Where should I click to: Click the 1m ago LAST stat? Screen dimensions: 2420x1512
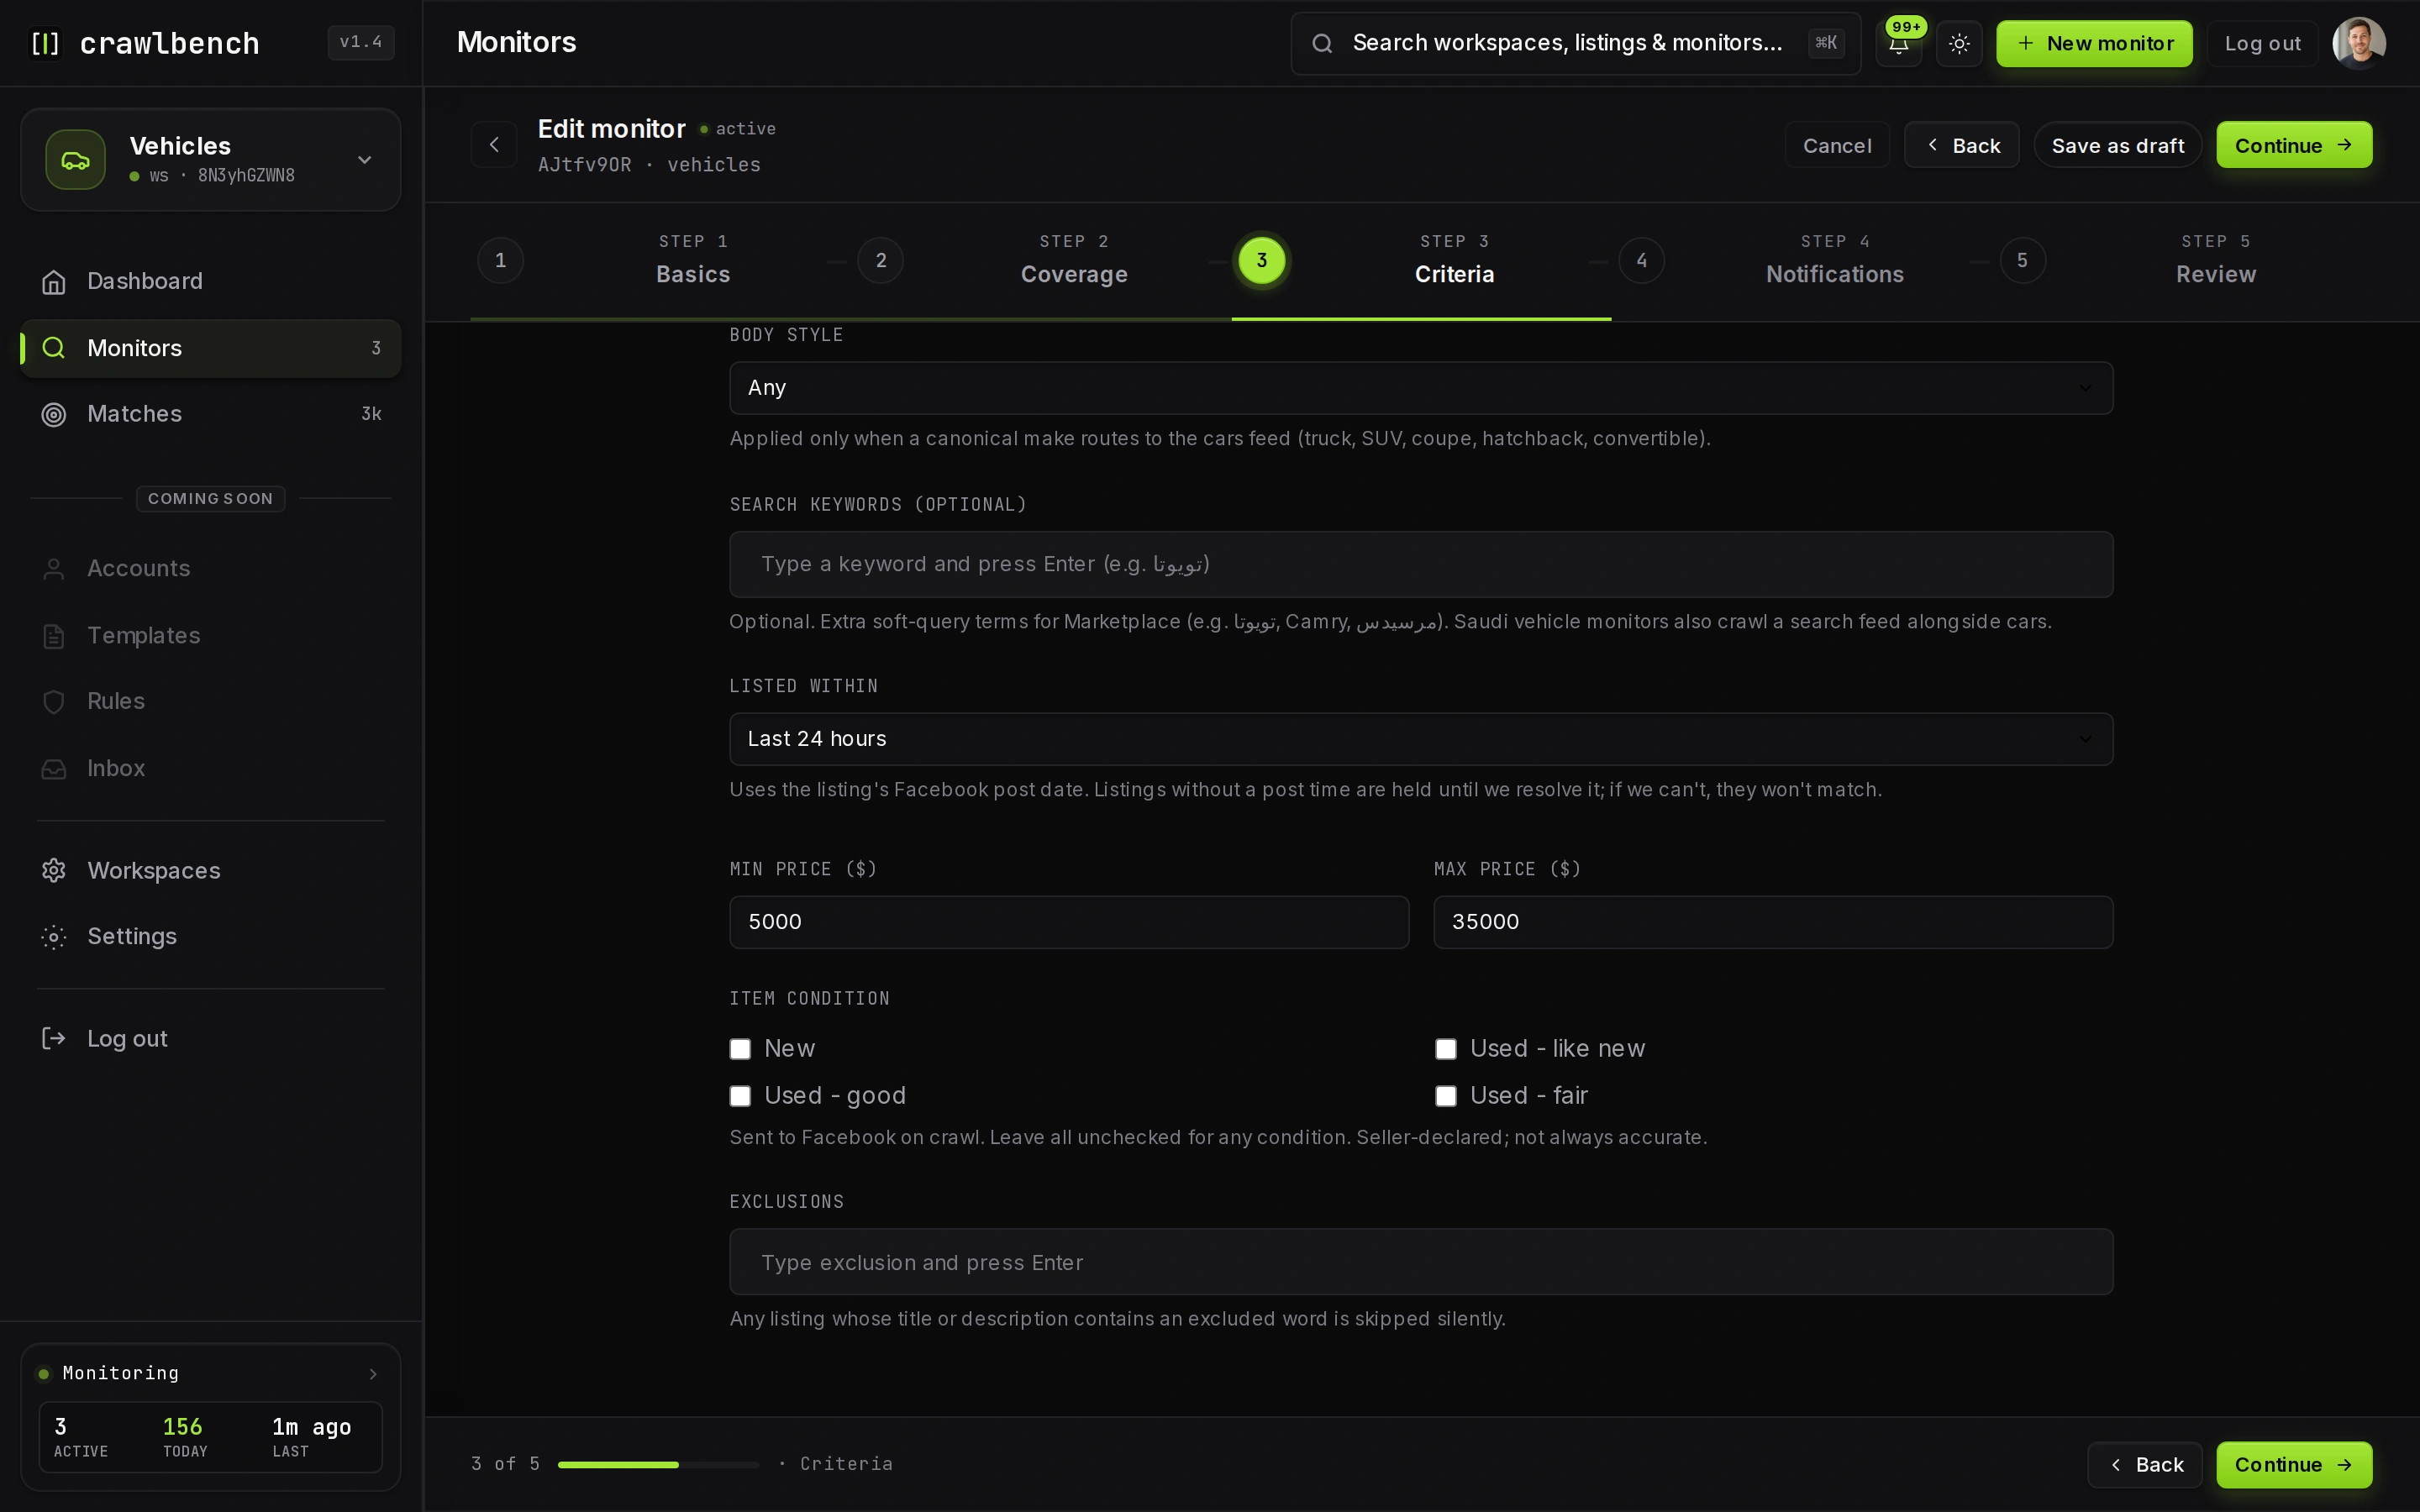[x=311, y=1437]
